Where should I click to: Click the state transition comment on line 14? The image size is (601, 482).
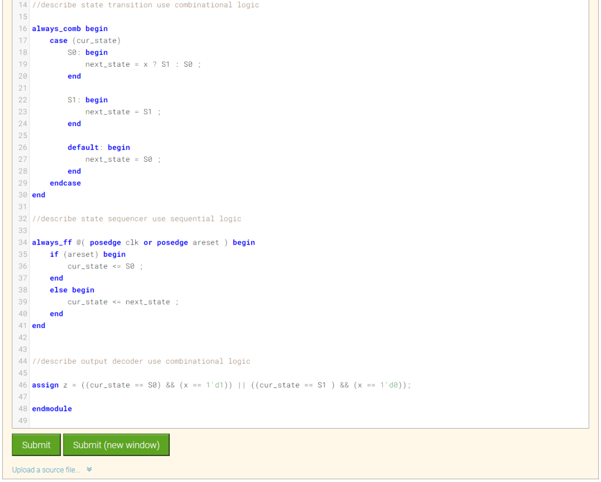tap(139, 5)
